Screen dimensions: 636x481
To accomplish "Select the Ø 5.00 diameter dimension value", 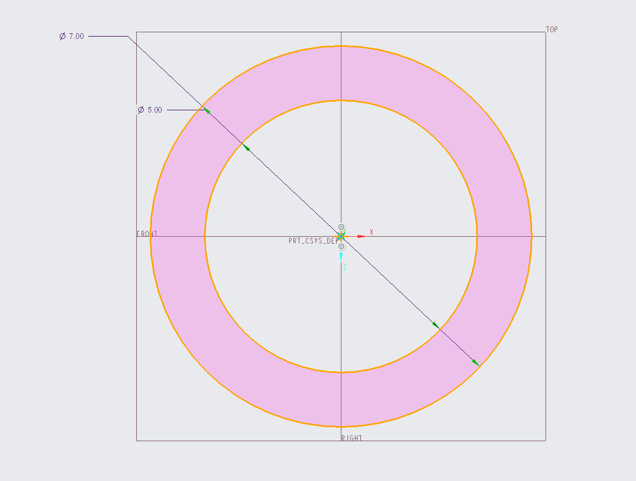I will (x=150, y=110).
